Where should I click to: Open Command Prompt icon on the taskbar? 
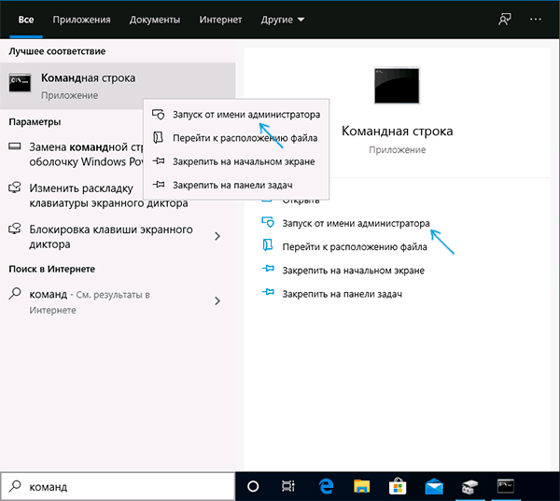tap(506, 486)
